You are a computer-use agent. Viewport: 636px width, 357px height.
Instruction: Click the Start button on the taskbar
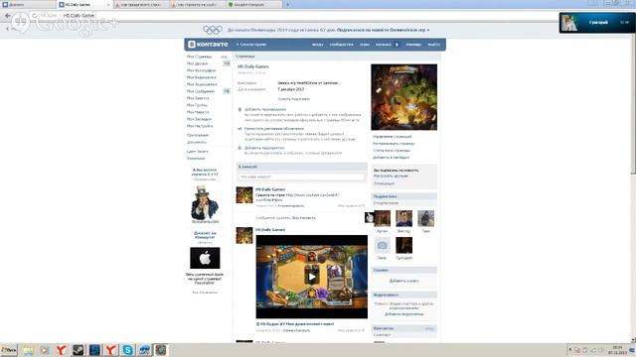[9, 350]
